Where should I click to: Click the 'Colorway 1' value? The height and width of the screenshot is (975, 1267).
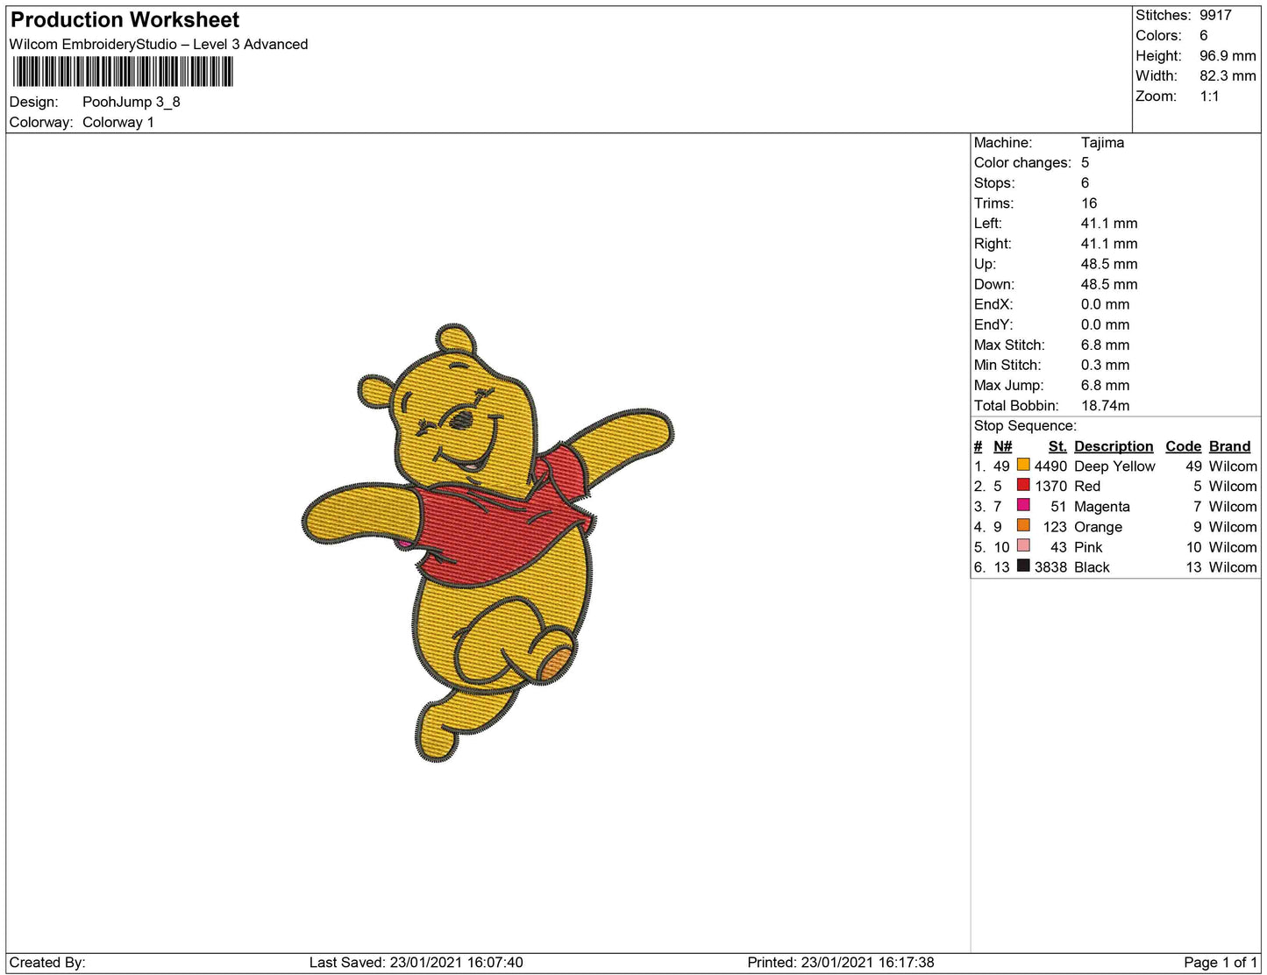118,122
